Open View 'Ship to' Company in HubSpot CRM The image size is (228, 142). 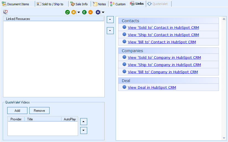tap(164, 65)
